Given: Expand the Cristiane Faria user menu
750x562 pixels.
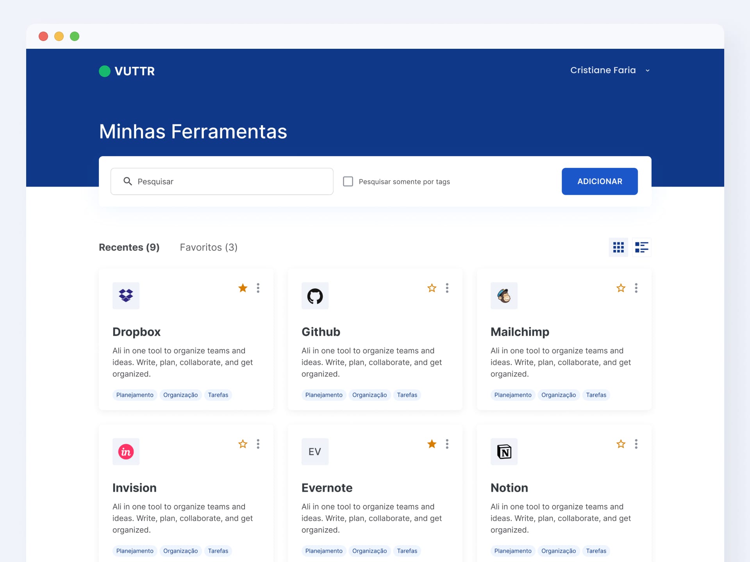Looking at the screenshot, I should point(610,70).
